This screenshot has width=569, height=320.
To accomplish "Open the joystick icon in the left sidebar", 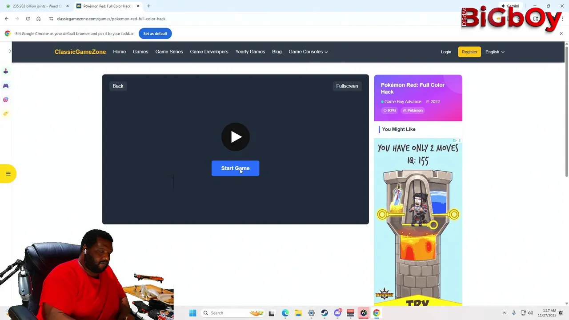I will tap(6, 71).
